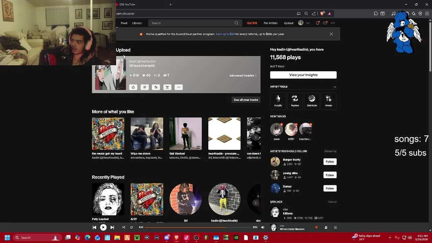The width and height of the screenshot is (432, 243).
Task: Open Advanced insights for 10 toes
Action: coord(243,76)
